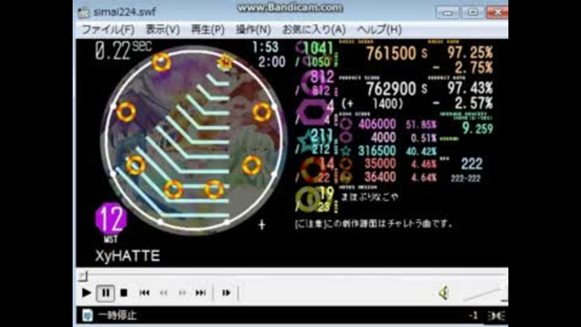Click the rewind button
The height and width of the screenshot is (327, 581).
pos(163,293)
